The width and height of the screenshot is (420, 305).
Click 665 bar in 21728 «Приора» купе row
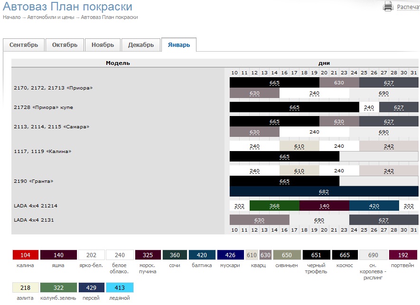point(294,107)
